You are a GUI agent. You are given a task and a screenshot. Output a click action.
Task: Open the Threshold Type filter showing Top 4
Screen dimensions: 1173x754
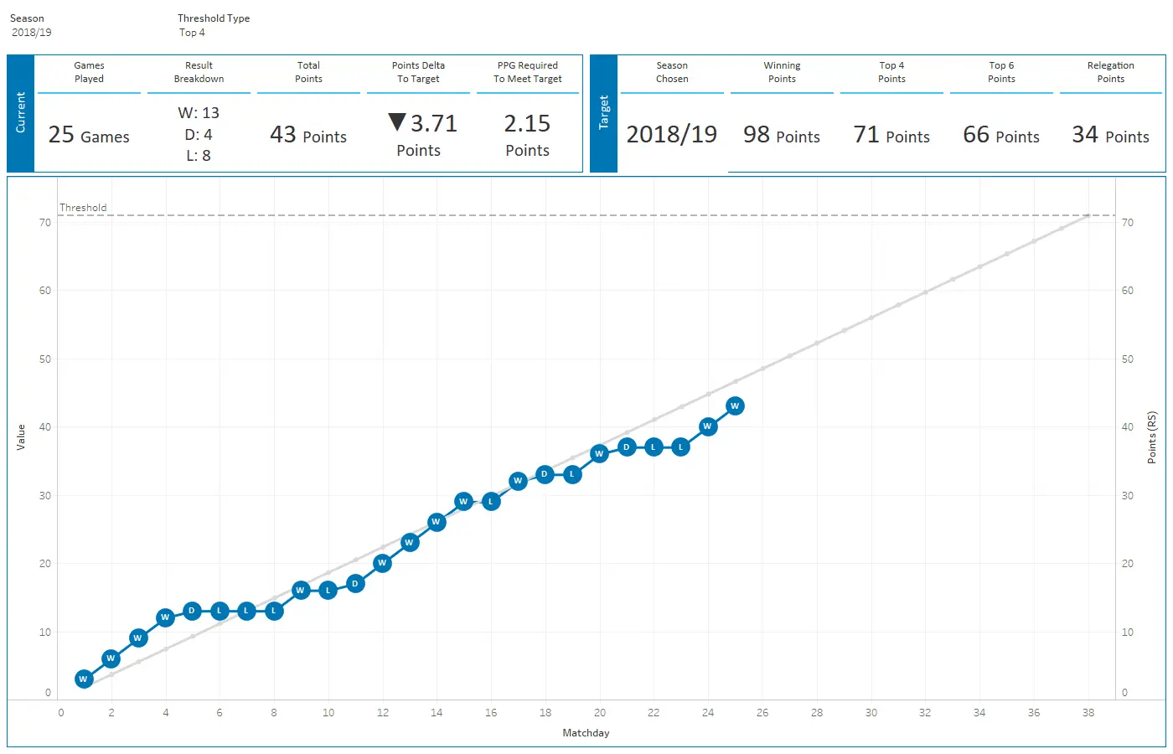coord(192,33)
